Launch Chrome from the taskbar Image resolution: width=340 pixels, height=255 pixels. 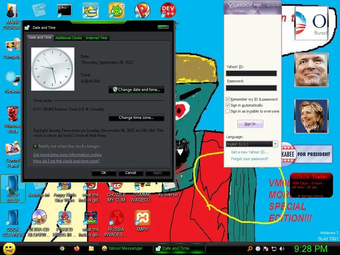point(62,248)
